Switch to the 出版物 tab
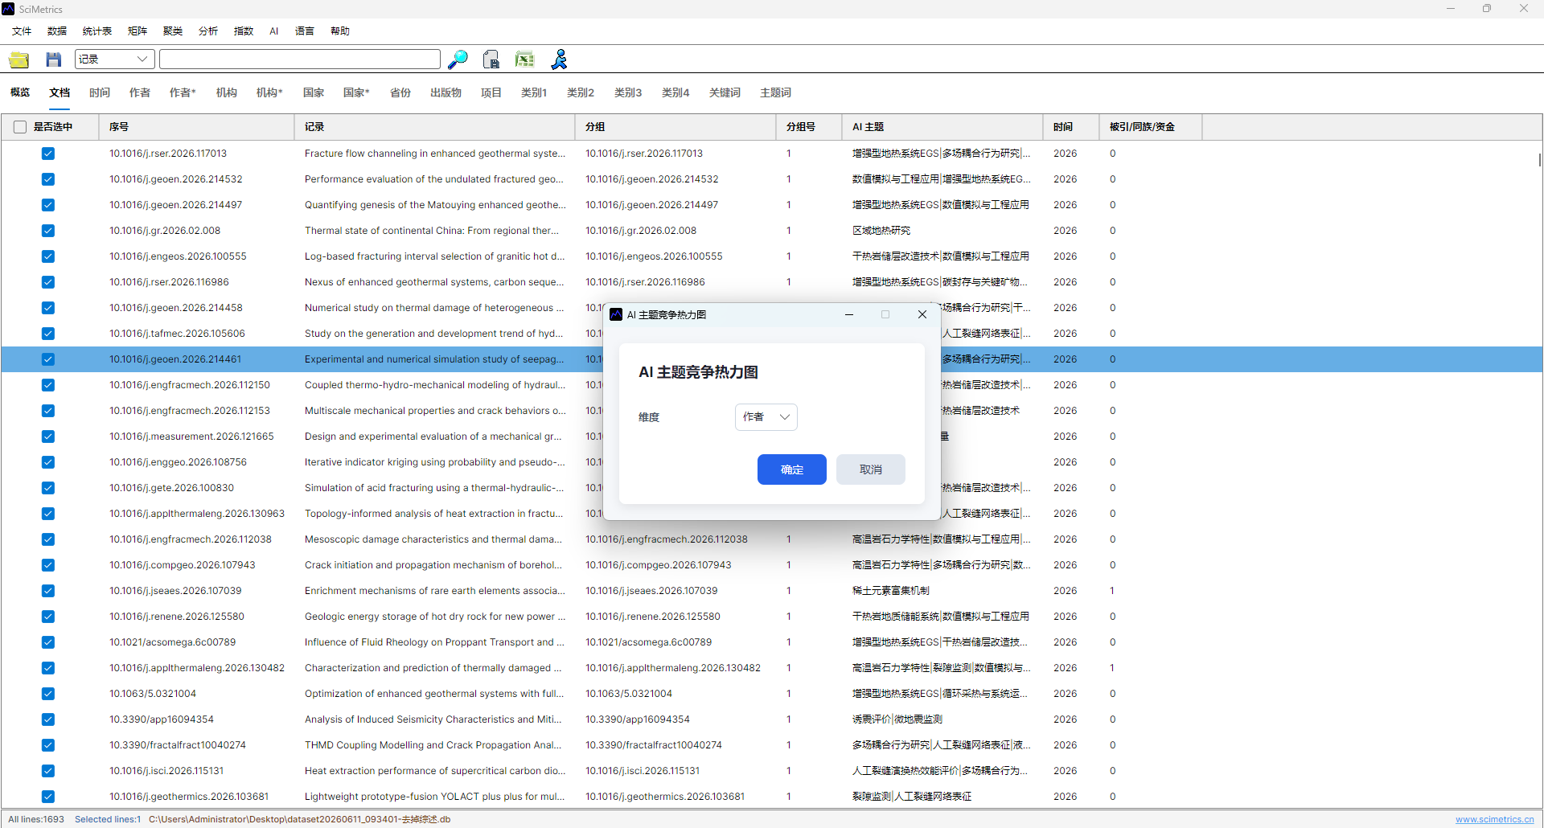This screenshot has height=828, width=1544. pyautogui.click(x=446, y=92)
